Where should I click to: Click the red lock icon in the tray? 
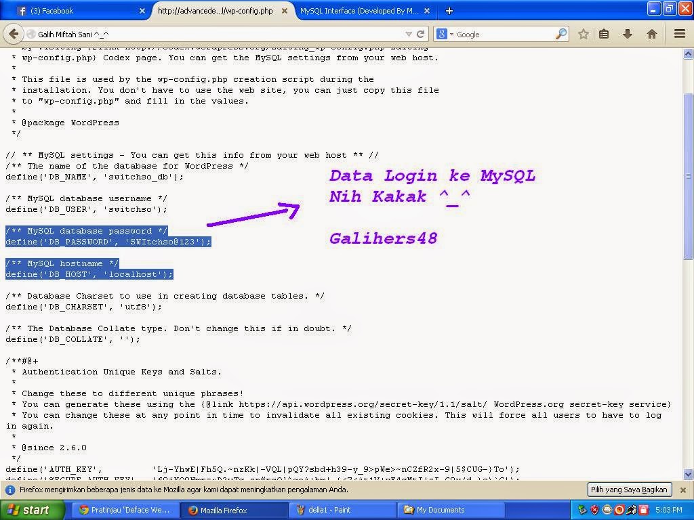(642, 510)
